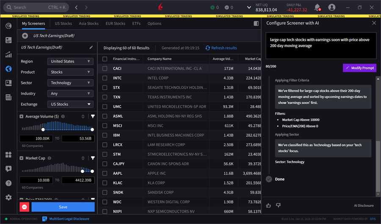The height and width of the screenshot is (224, 381).
Task: Click the Save button
Action: 63,207
